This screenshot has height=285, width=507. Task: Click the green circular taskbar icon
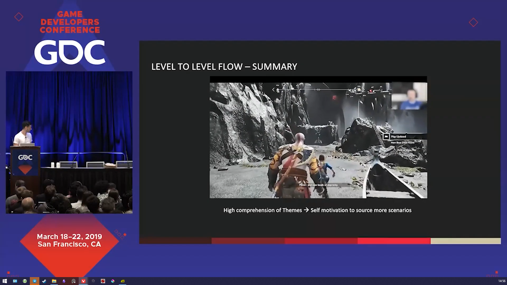coord(25,281)
